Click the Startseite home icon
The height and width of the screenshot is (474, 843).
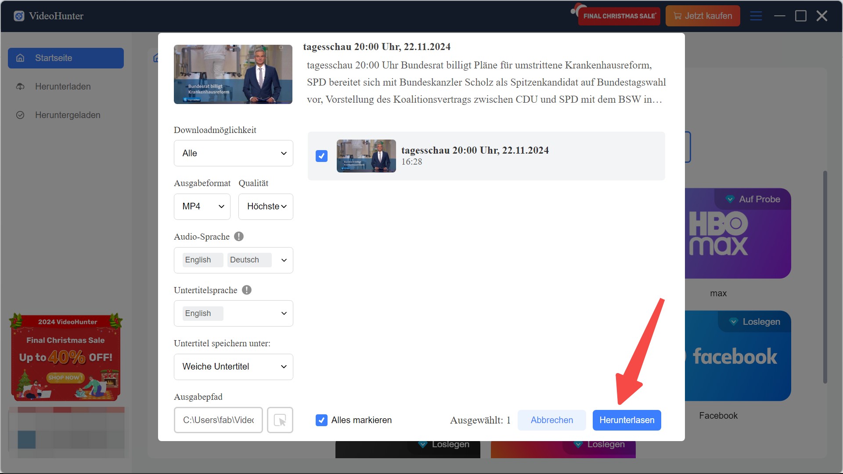(x=20, y=58)
